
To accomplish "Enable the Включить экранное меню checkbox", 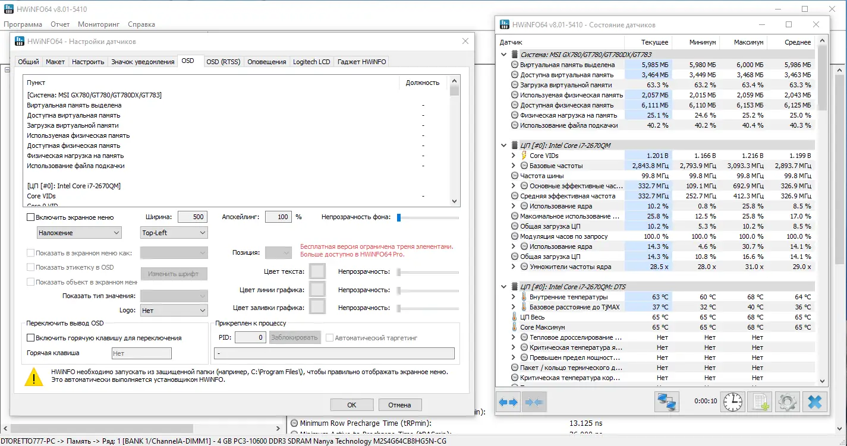I will click(31, 217).
